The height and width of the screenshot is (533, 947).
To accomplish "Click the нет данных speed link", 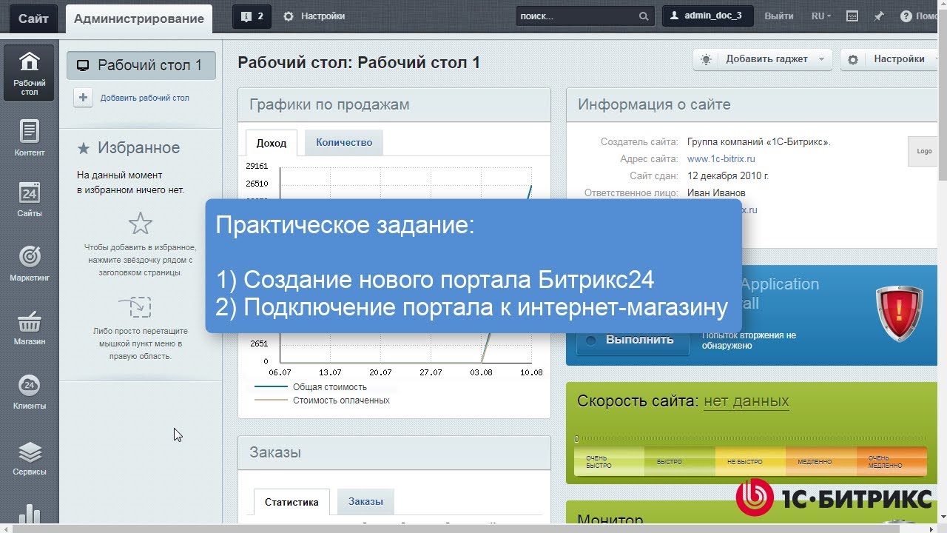I will [747, 402].
